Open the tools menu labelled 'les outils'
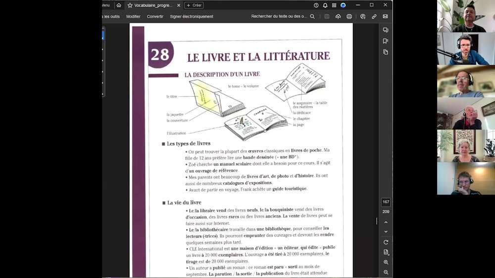Viewport: 495px width, 278px height. 111,16
